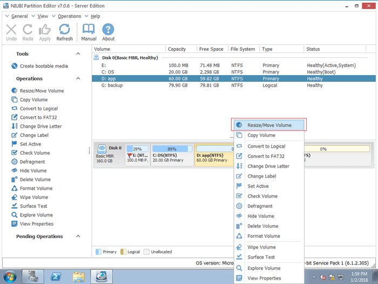
Task: Choose View Properties from context menu
Action: (269, 278)
